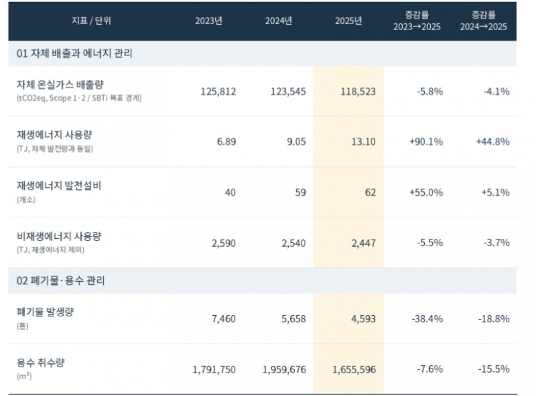
Task: Select section 01 자체 배출과 에너지 관리
Action: tap(74, 54)
